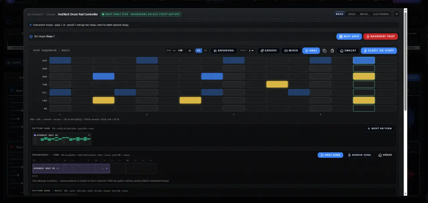The height and width of the screenshot is (203, 428).
Task: Insert the beat with Vložit do stopy
Action: coord(379,50)
